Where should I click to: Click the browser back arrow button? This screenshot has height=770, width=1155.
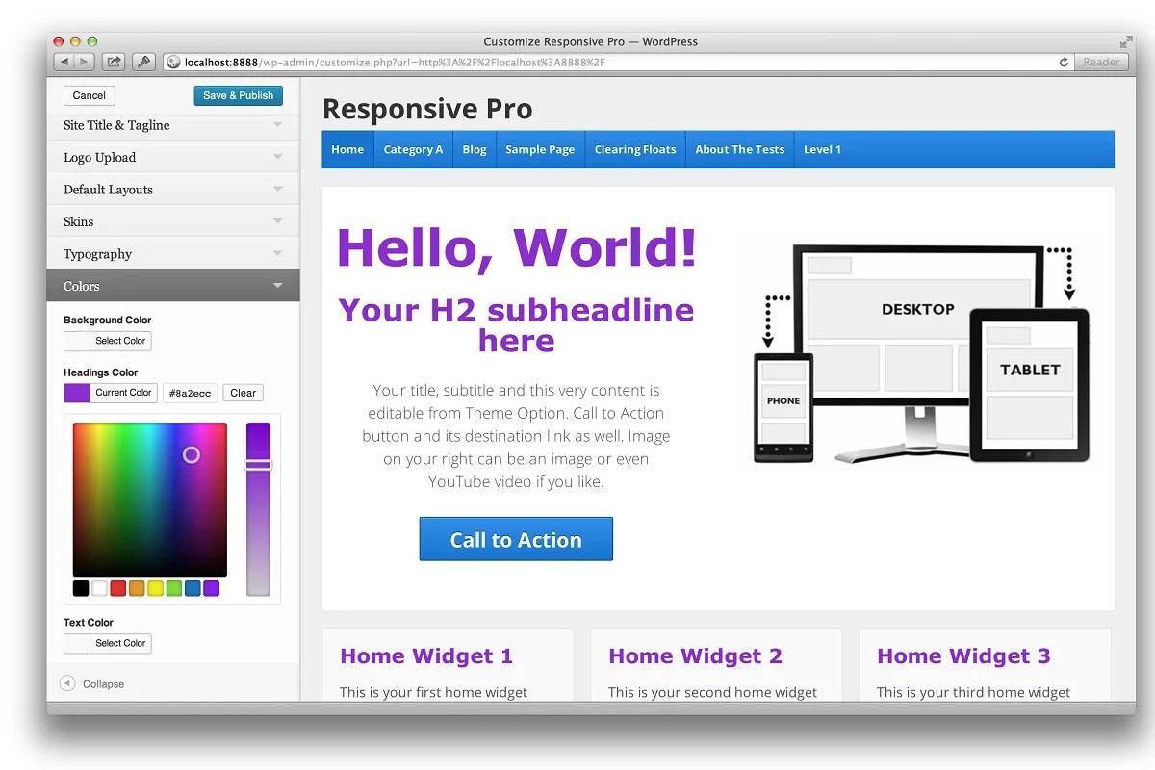pyautogui.click(x=64, y=63)
